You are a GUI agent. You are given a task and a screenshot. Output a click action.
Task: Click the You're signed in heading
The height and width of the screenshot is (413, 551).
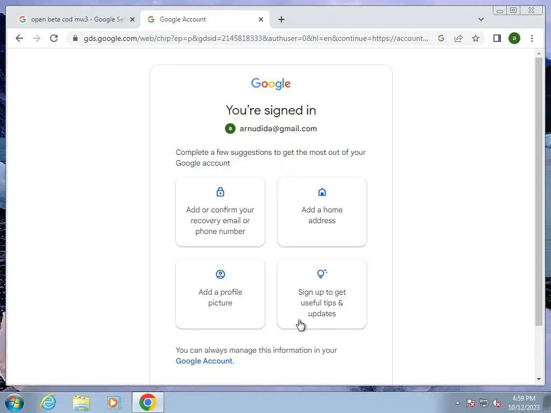pyautogui.click(x=271, y=110)
